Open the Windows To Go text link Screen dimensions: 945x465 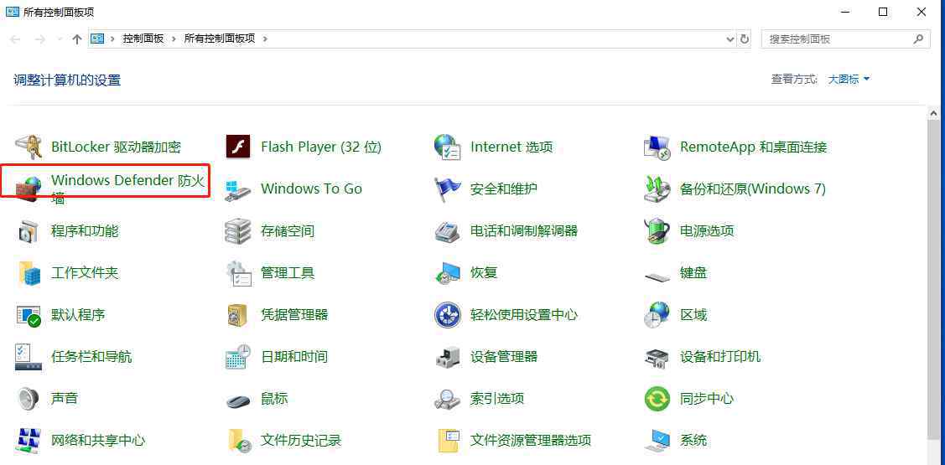point(312,189)
